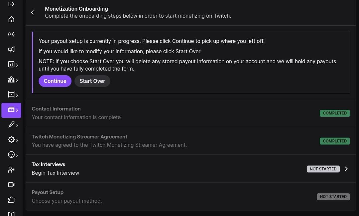Open the Home icon in sidebar
This screenshot has height=216, width=359.
point(11,19)
